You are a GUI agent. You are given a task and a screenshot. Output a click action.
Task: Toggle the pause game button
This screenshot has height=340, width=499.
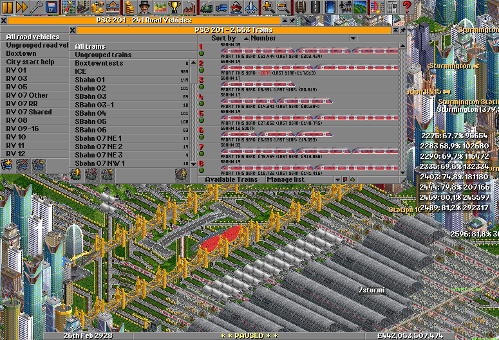pyautogui.click(x=7, y=7)
